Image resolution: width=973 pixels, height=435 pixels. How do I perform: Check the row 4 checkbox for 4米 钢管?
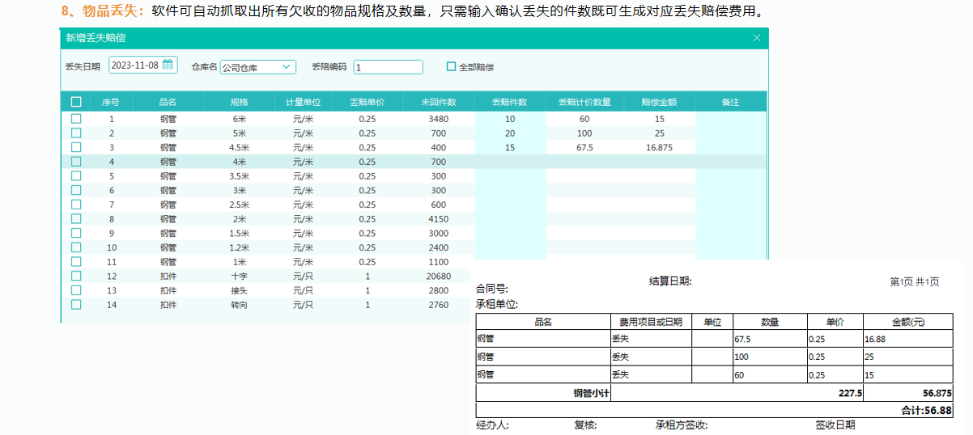click(x=76, y=161)
